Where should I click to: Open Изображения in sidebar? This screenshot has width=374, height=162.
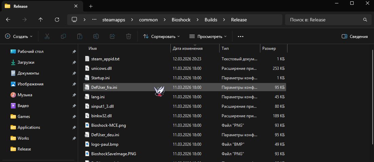(x=30, y=84)
